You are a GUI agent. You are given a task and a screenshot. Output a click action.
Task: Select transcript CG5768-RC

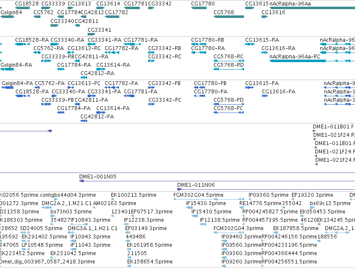229,61
